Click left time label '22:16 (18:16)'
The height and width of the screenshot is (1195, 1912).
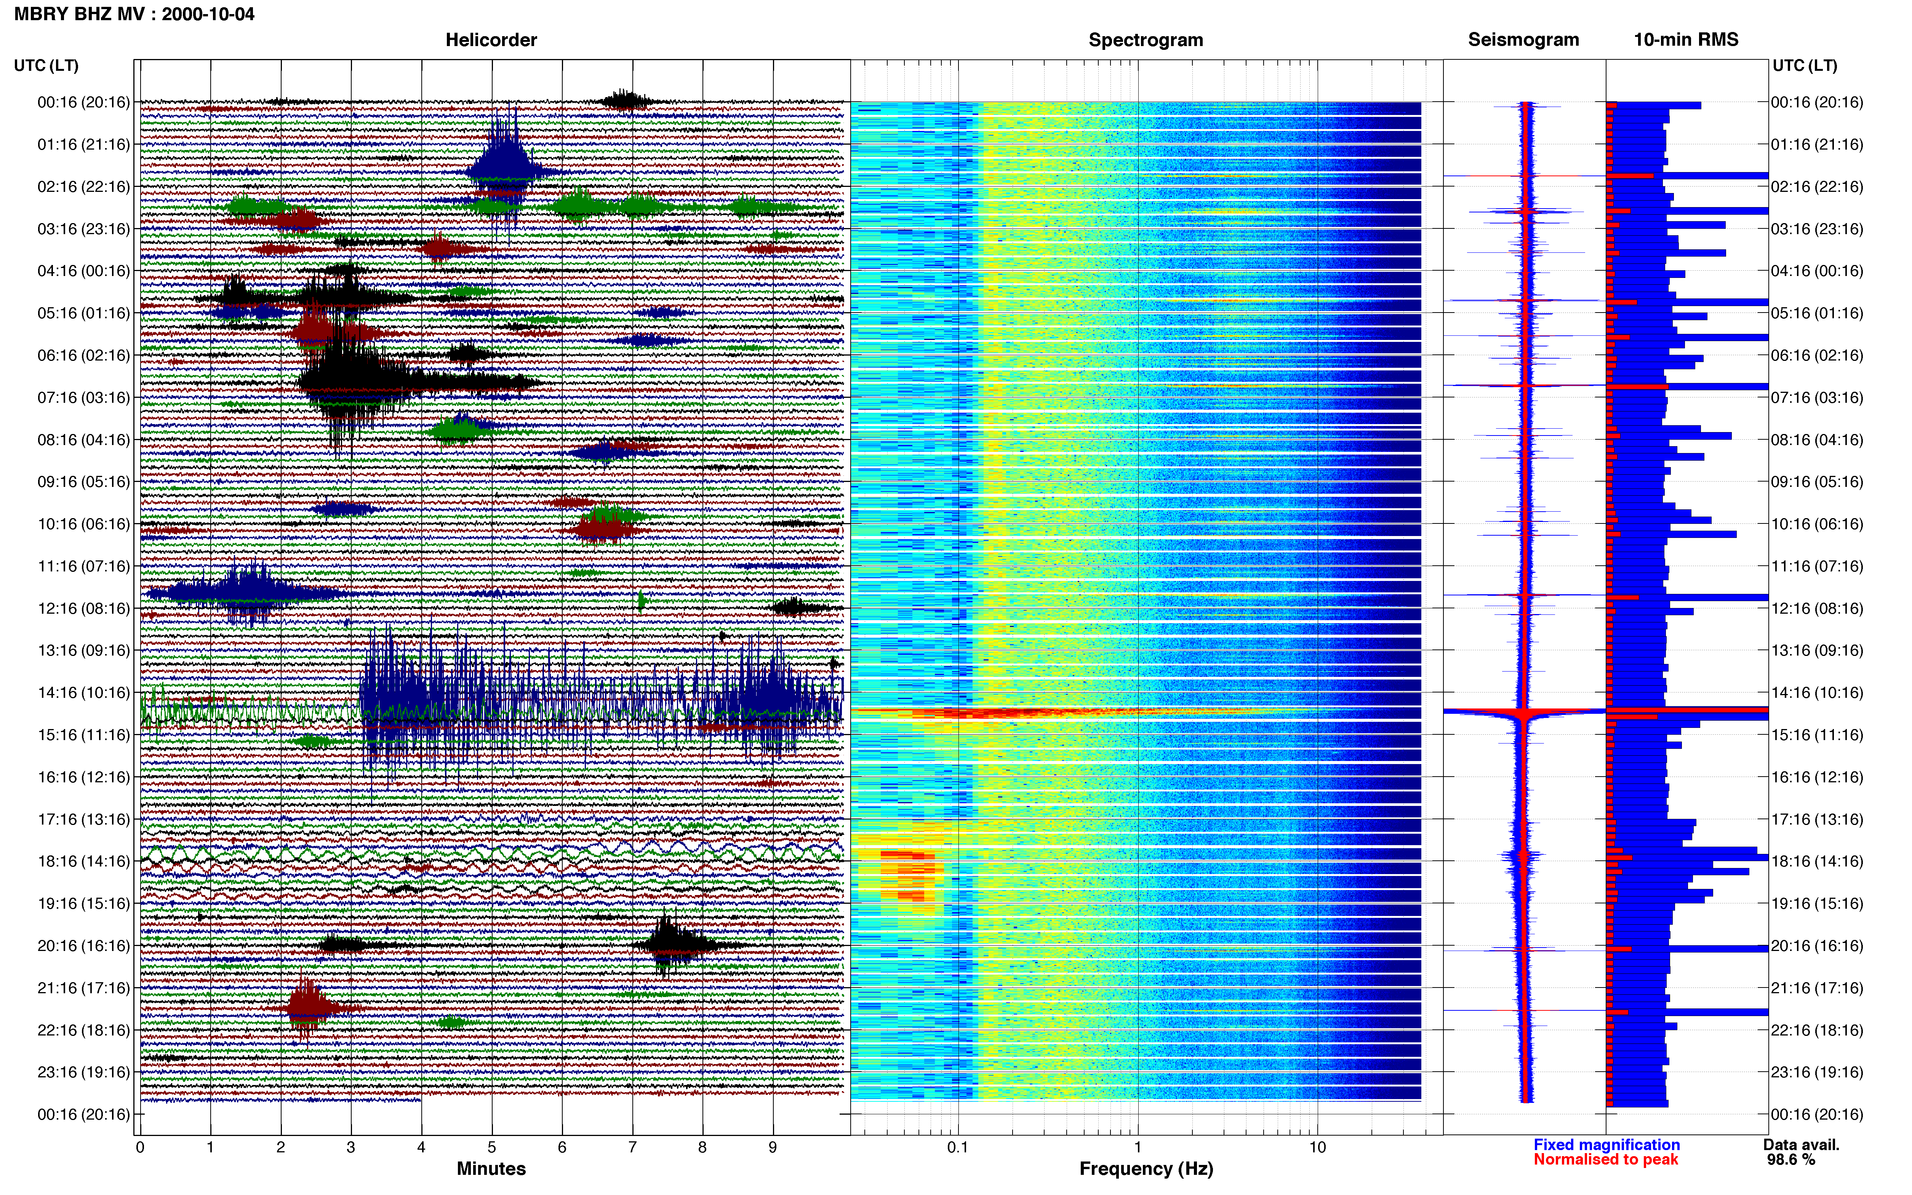pyautogui.click(x=84, y=1030)
